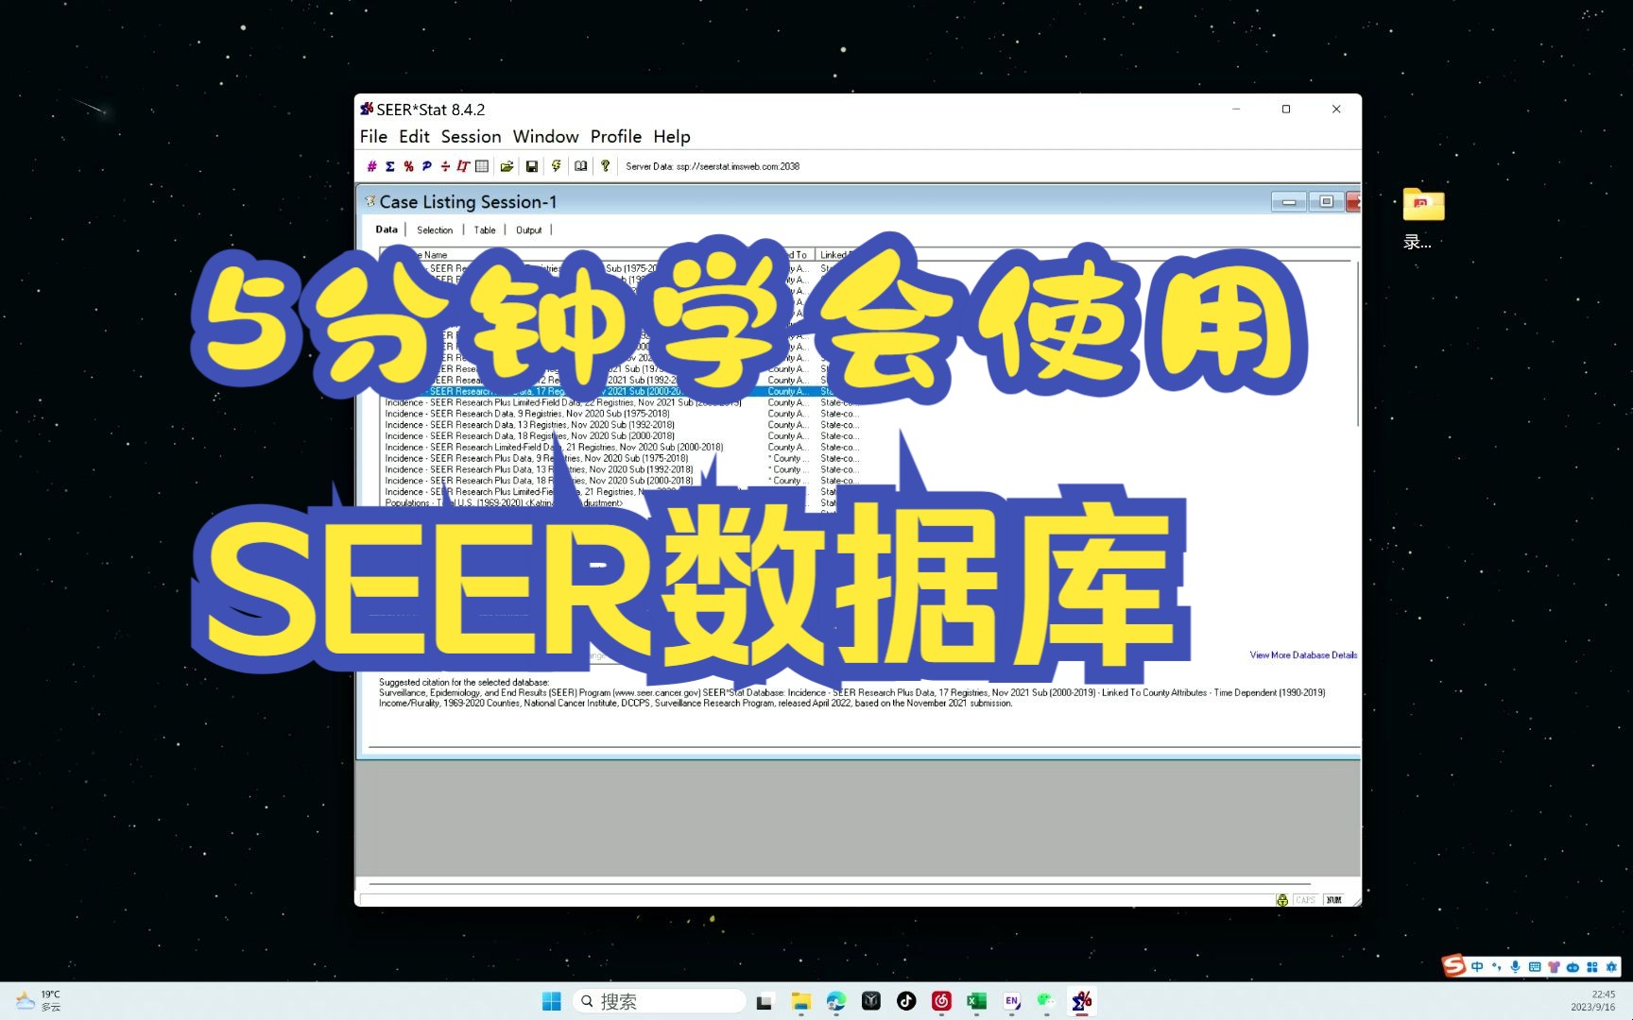The height and width of the screenshot is (1020, 1633).
Task: Open Excel from the taskbar
Action: [x=976, y=1001]
